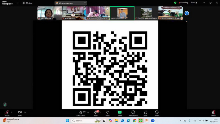The width and height of the screenshot is (220, 124).
Task: Open the weather widget on taskbar
Action: pos(11,120)
